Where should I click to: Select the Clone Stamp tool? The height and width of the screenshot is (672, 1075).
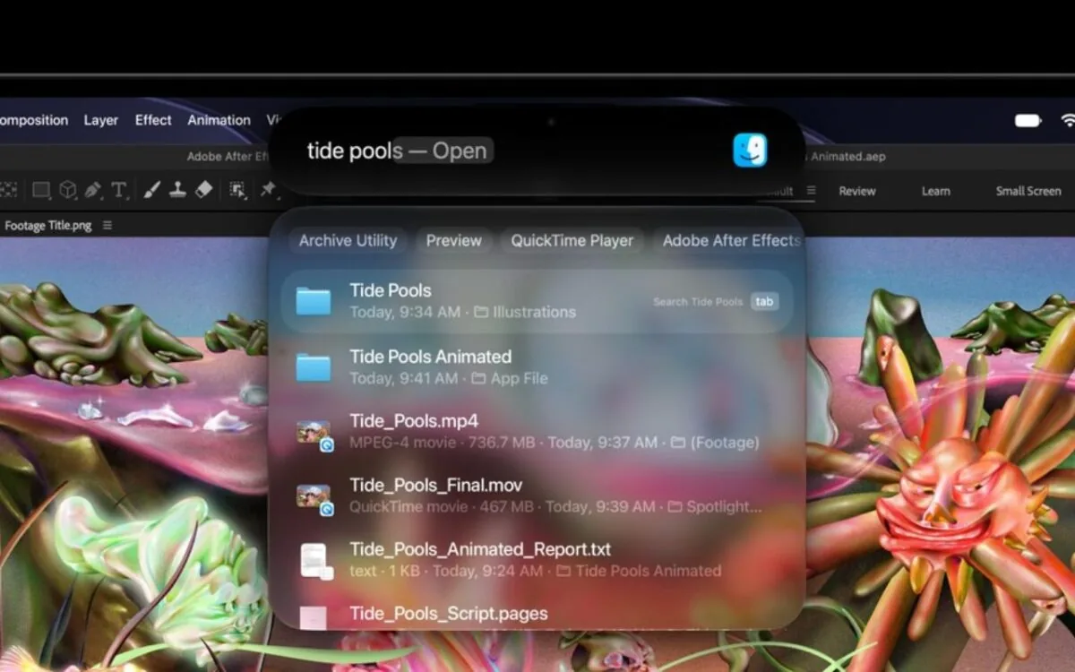point(177,190)
